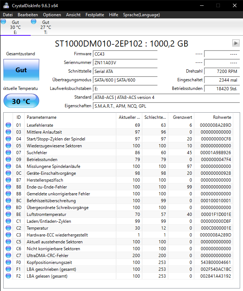Click the Schnittstelle field Serial ATA

125,71
